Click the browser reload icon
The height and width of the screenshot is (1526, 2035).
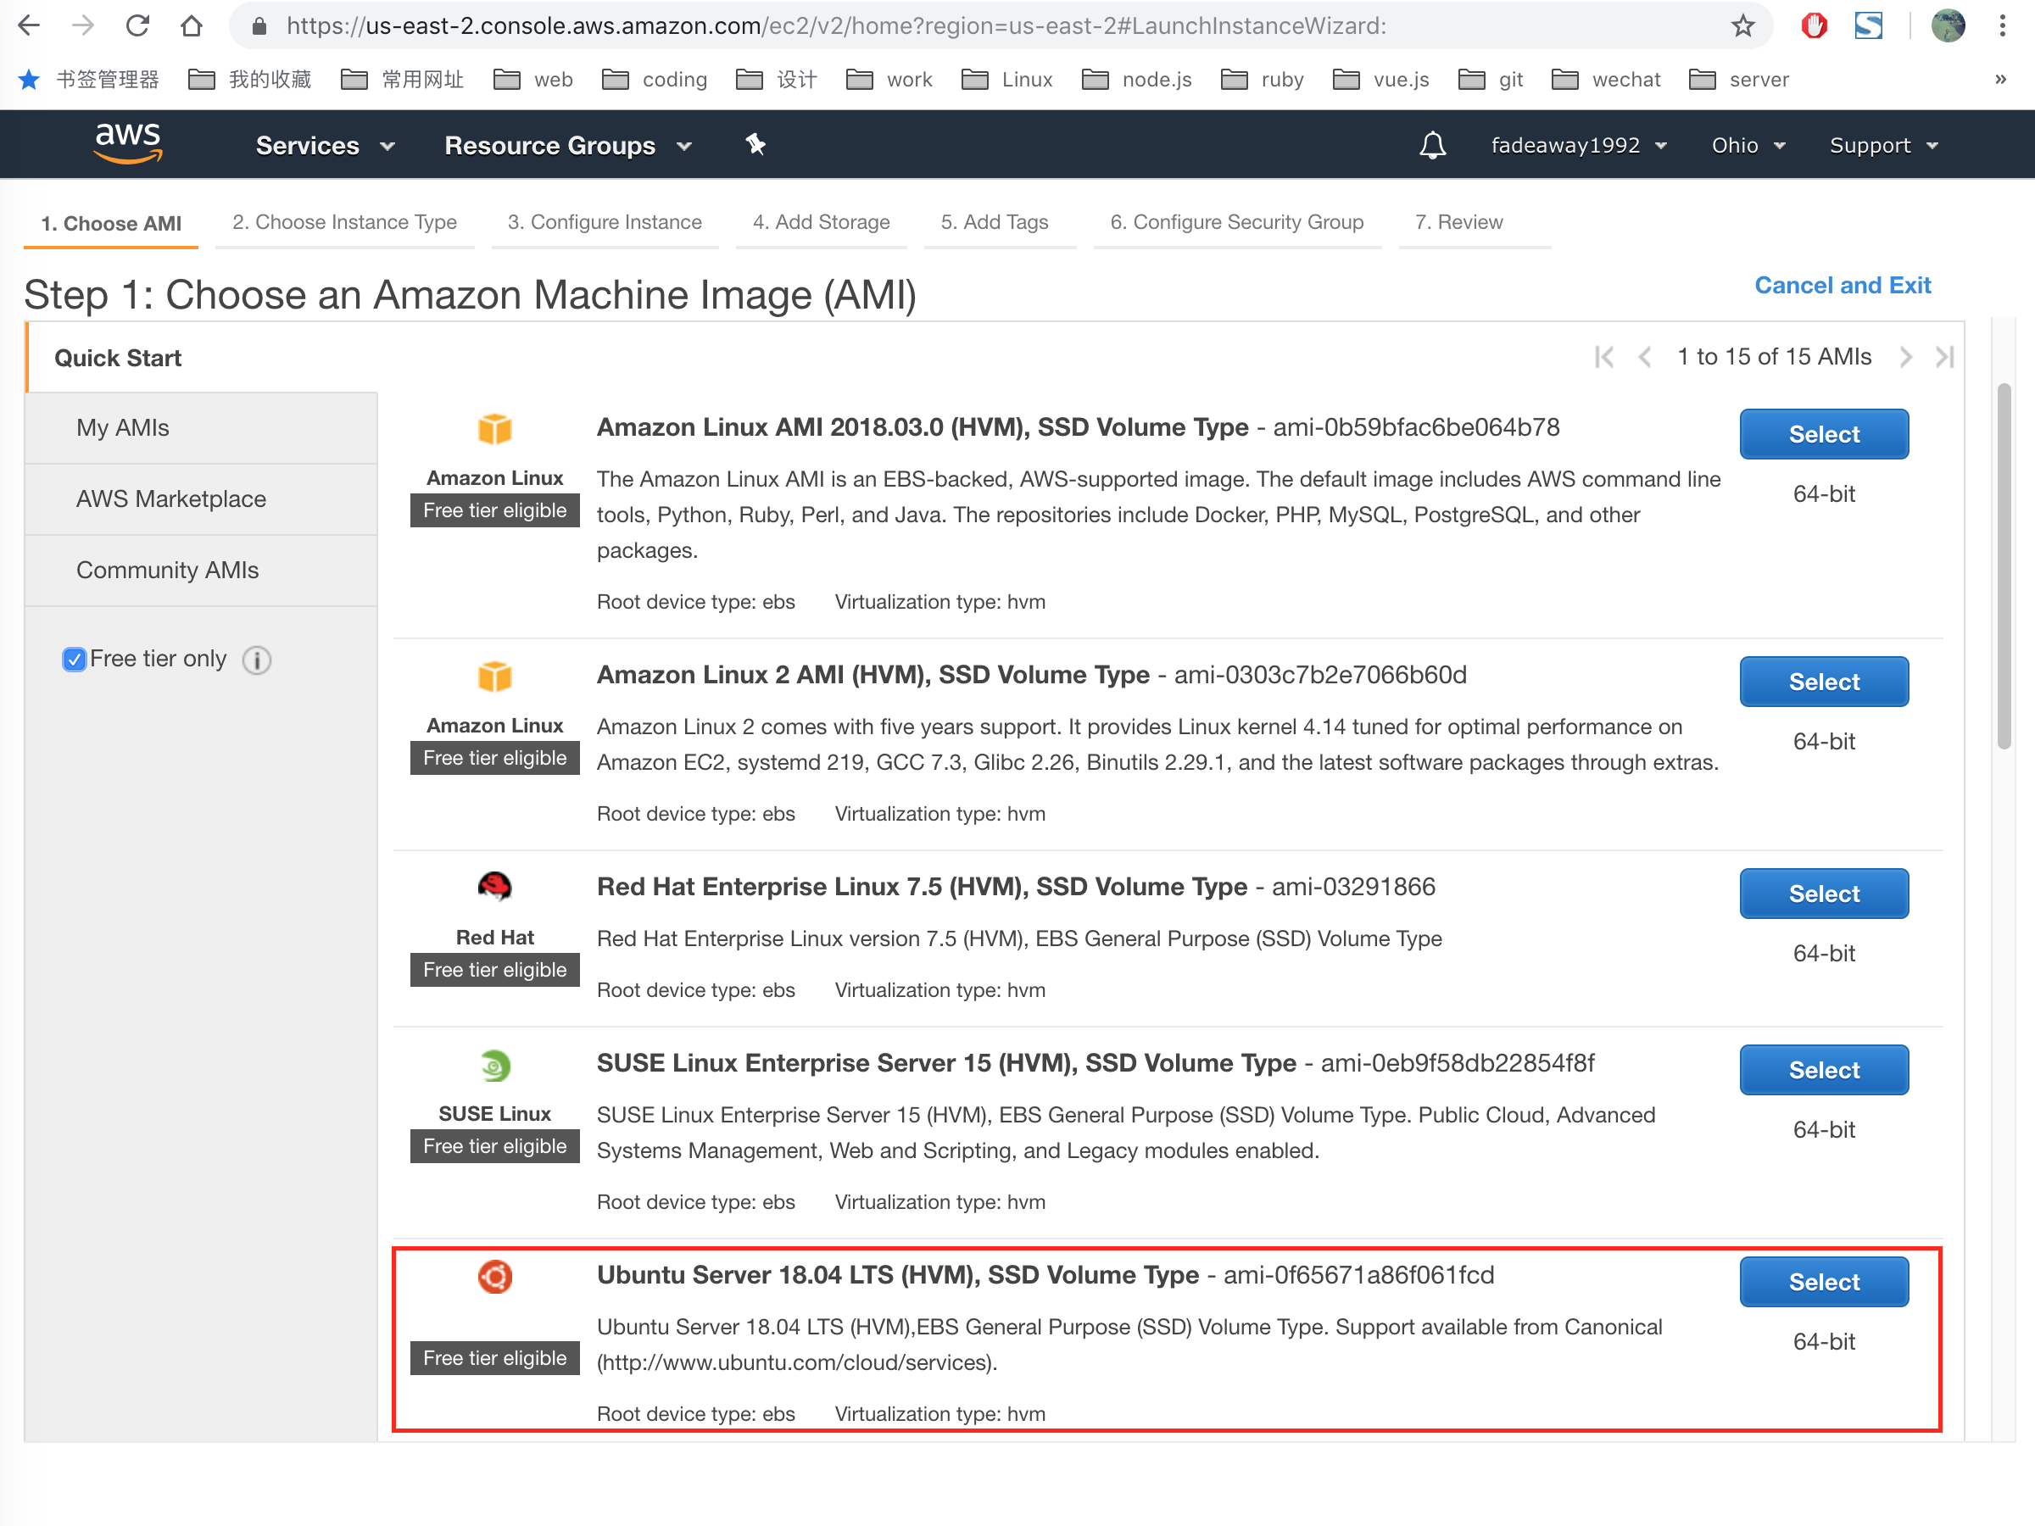click(138, 25)
